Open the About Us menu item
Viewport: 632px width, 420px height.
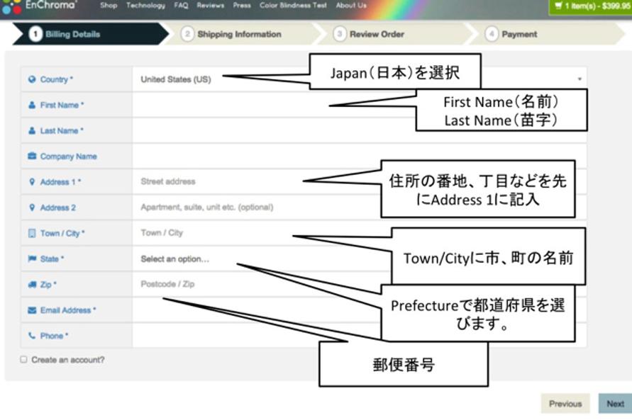click(351, 5)
